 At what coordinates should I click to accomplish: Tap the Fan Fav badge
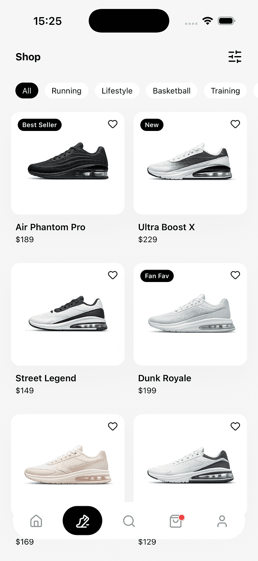click(157, 276)
